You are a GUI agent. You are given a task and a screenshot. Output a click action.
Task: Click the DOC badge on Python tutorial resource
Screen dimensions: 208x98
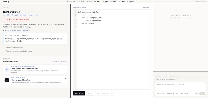(7, 70)
